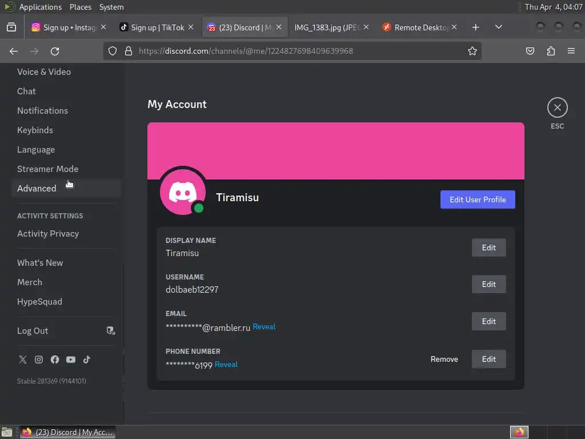This screenshot has height=439, width=585.
Task: Open Notifications settings
Action: pos(66,110)
